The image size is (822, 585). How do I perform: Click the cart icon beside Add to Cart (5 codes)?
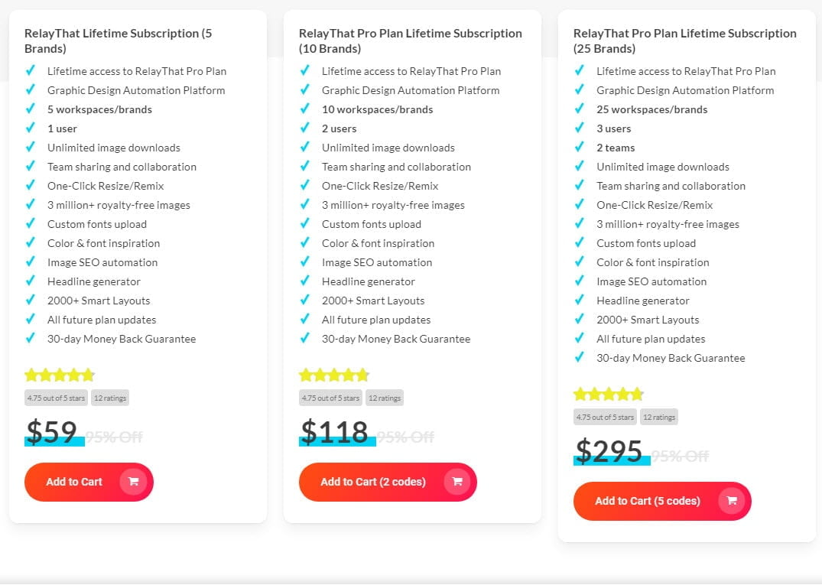(732, 501)
